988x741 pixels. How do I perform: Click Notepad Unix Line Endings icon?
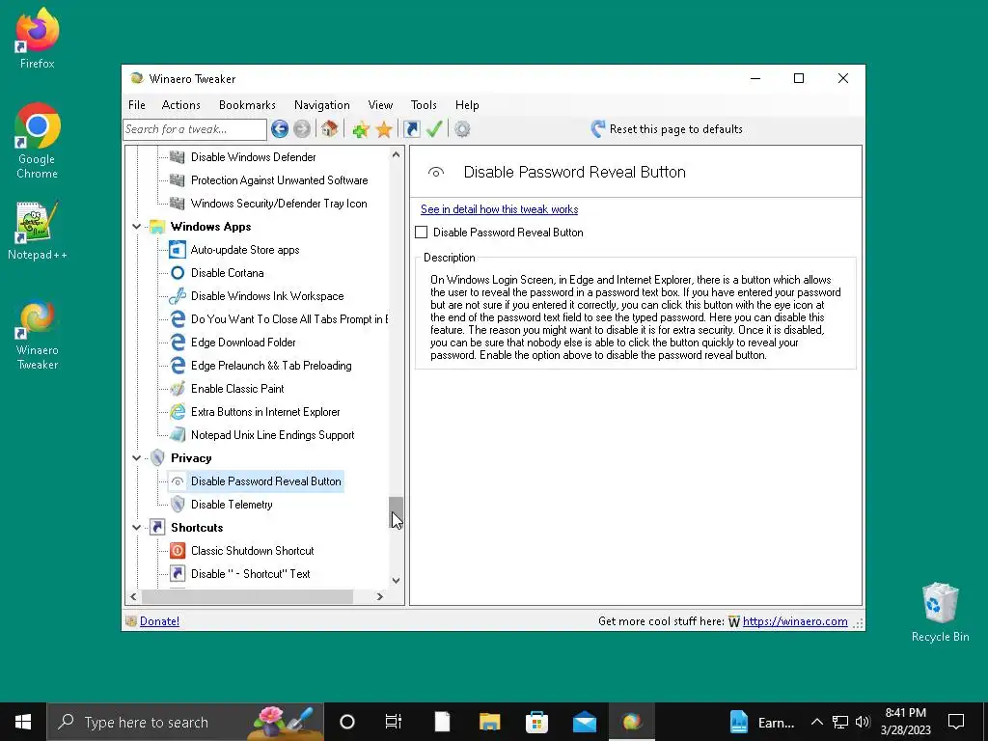[178, 435]
